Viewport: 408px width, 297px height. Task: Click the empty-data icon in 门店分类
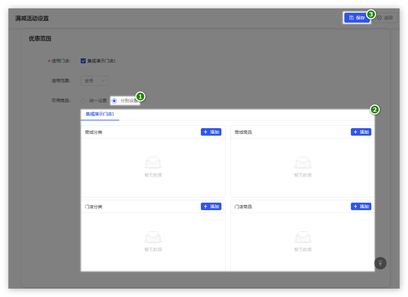click(x=153, y=237)
